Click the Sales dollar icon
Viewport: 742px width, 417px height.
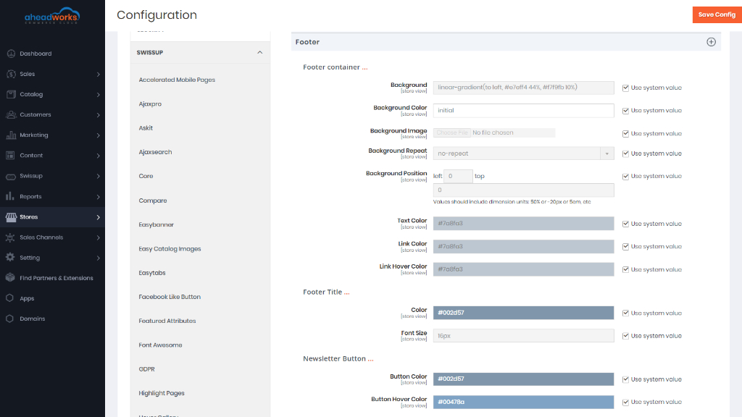11,74
